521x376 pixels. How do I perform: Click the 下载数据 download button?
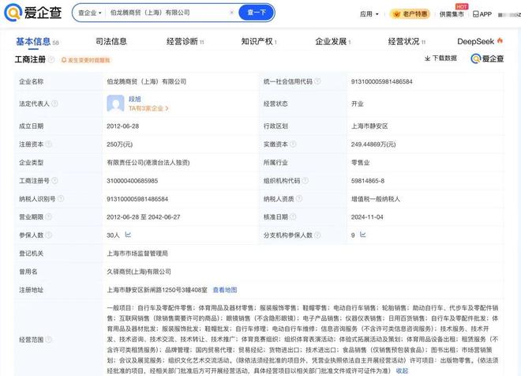click(x=440, y=58)
